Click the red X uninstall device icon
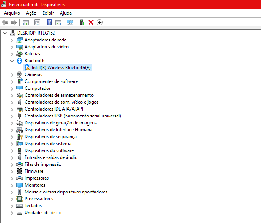The height and width of the screenshot is (223, 261). click(91, 22)
